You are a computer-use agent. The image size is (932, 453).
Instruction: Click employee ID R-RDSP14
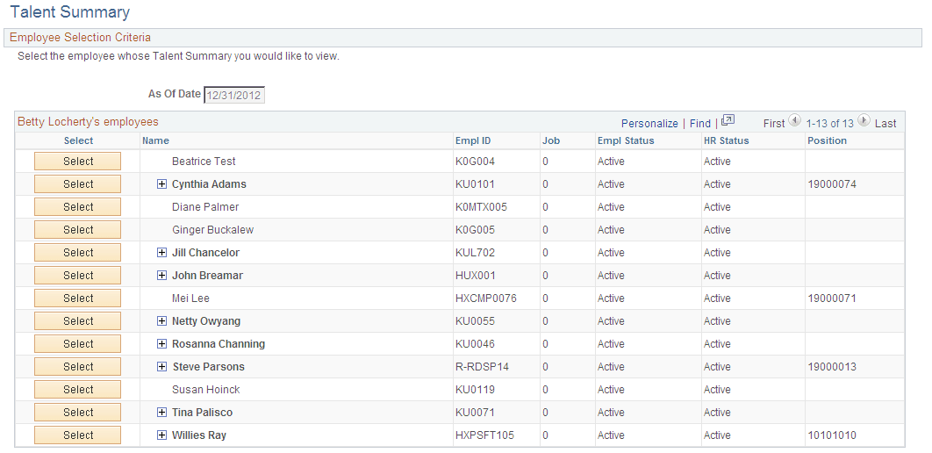[482, 367]
